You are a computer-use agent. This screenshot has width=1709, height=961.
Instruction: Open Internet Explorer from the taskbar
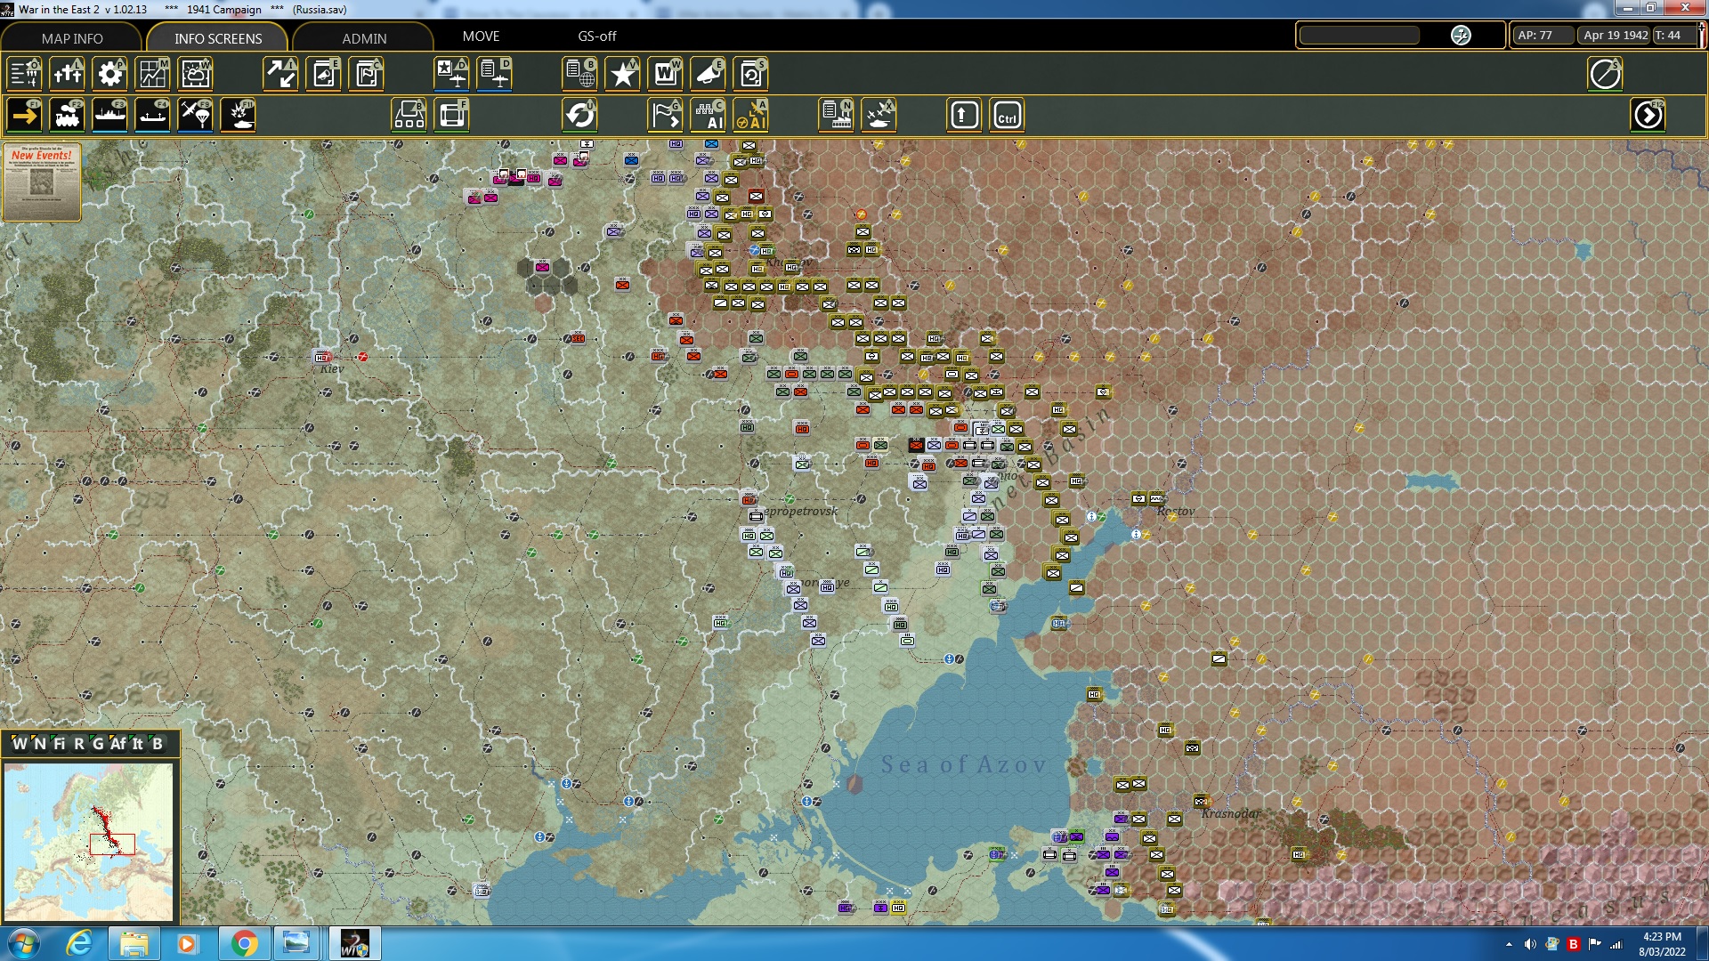pyautogui.click(x=80, y=943)
